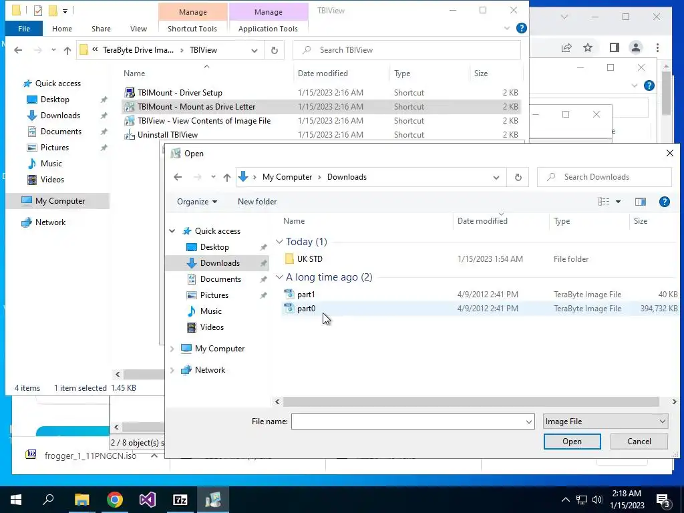This screenshot has height=513, width=684.
Task: Expand the address path dropdown in dialog
Action: tap(496, 178)
